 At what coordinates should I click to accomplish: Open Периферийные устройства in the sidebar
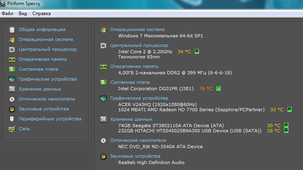point(50,119)
